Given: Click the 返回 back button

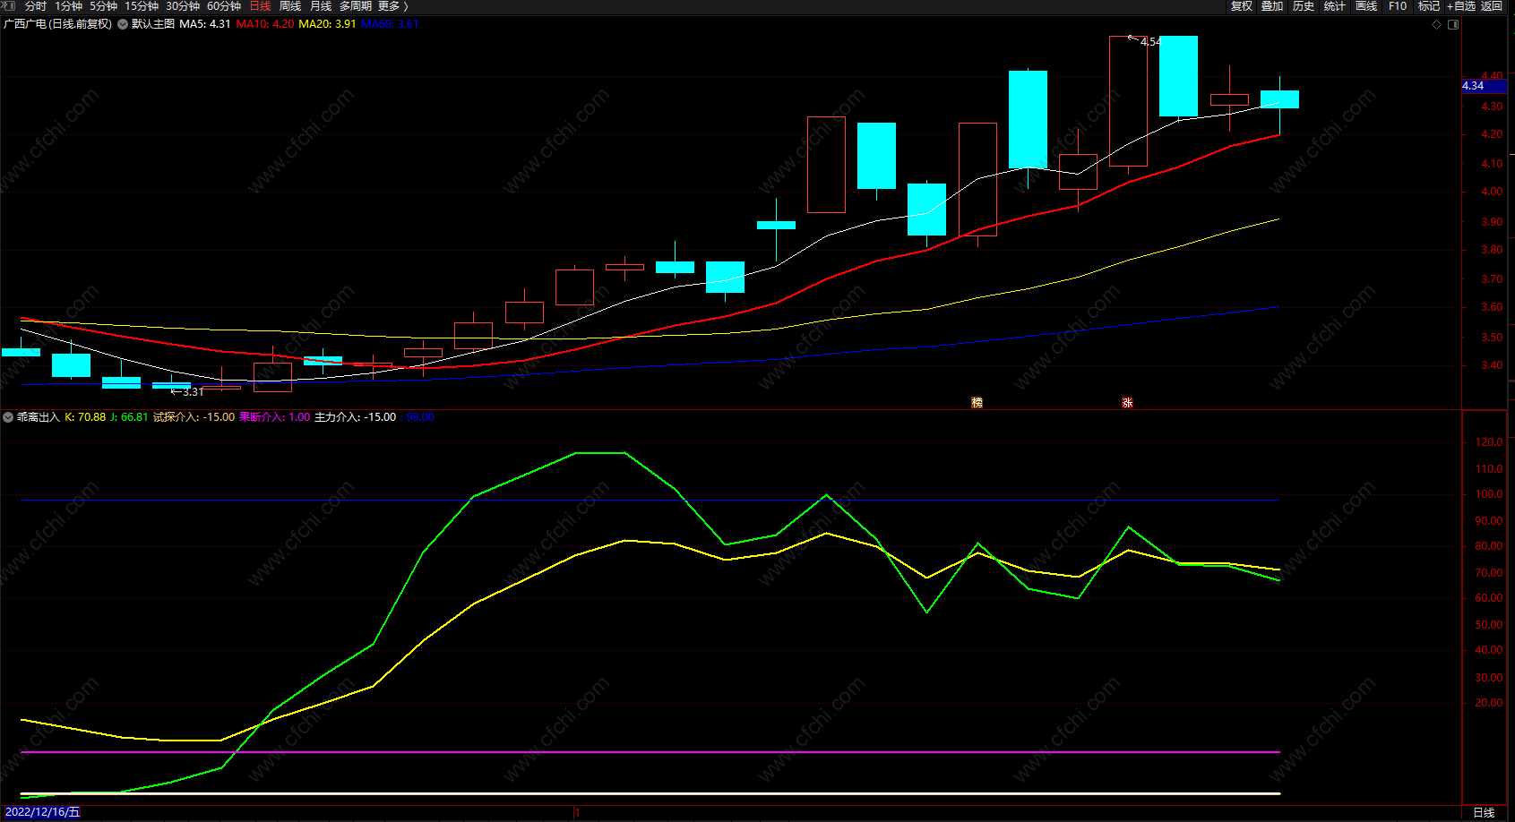Looking at the screenshot, I should click(1492, 6).
